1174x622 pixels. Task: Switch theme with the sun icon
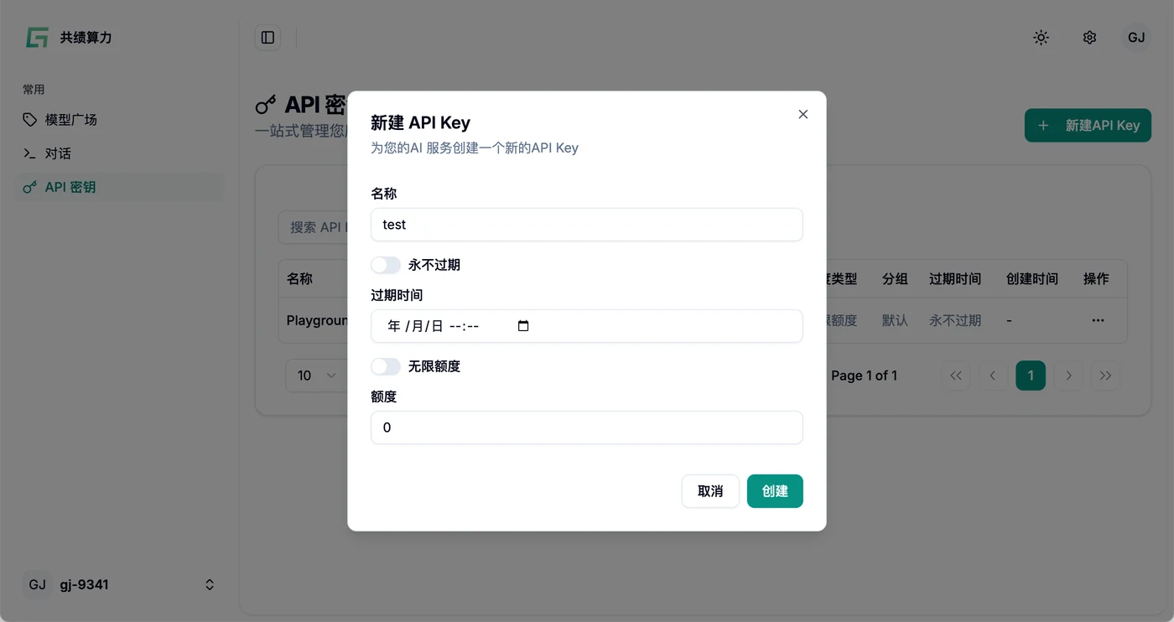click(1041, 38)
